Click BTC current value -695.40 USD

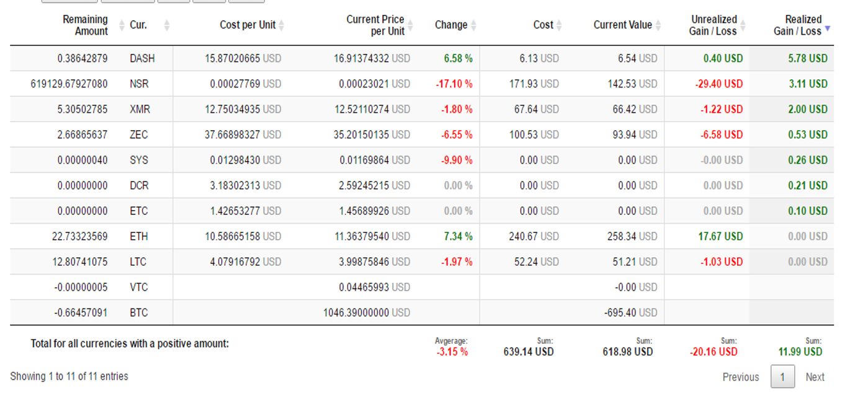coord(630,312)
